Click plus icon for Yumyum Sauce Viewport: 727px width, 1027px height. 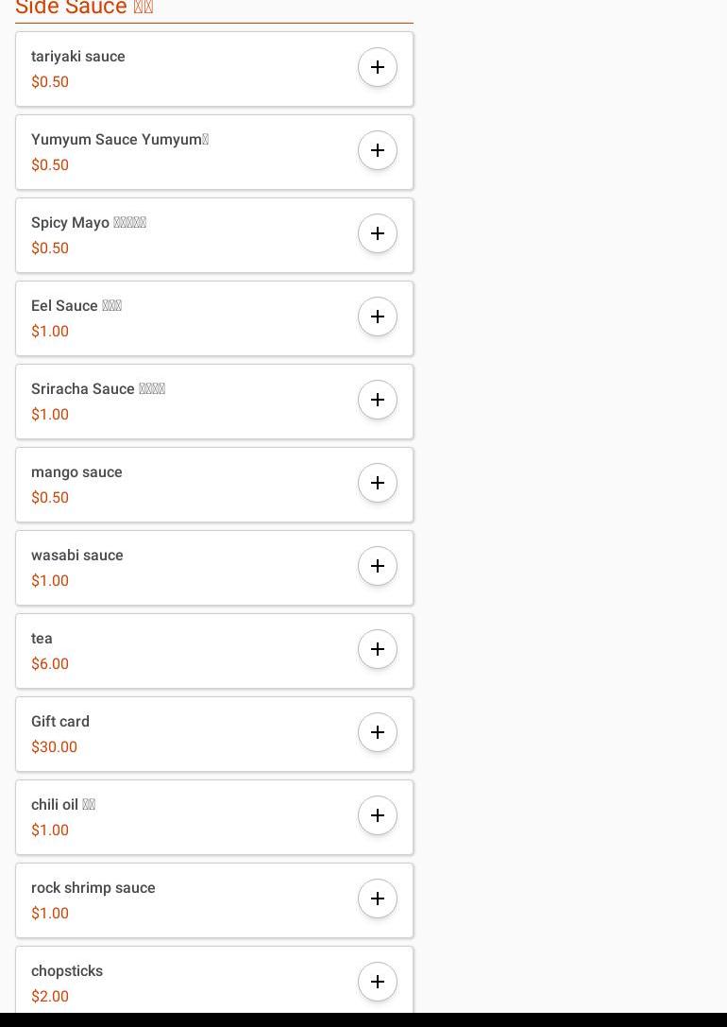[x=378, y=150]
